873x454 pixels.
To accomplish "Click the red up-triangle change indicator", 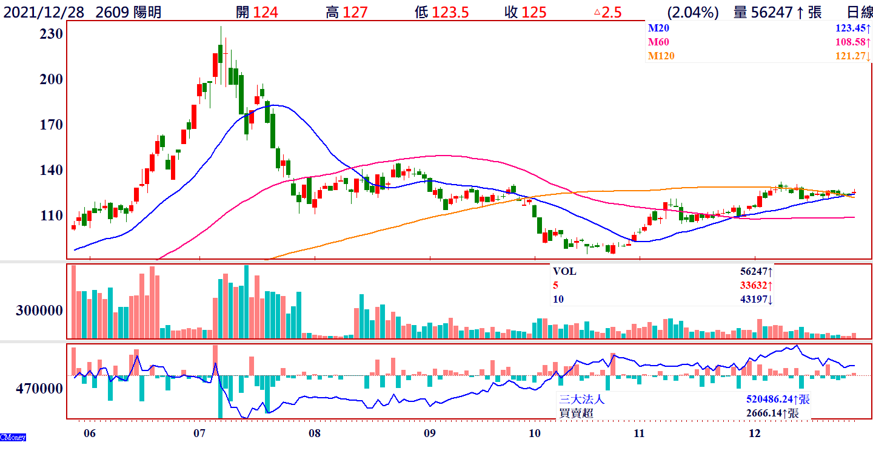I will (x=597, y=12).
